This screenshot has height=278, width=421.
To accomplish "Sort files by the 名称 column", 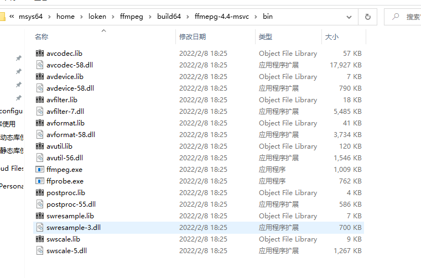I will [x=41, y=37].
